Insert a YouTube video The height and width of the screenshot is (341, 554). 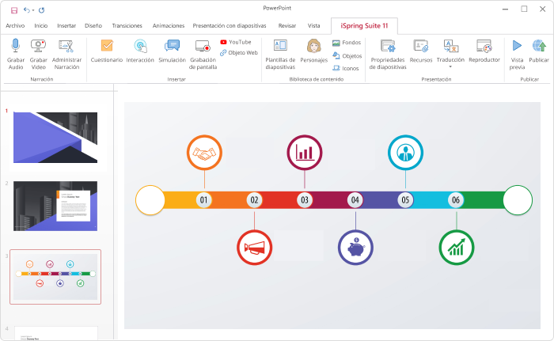click(236, 42)
